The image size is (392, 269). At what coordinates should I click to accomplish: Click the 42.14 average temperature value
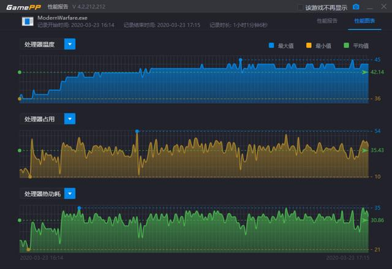pyautogui.click(x=377, y=72)
